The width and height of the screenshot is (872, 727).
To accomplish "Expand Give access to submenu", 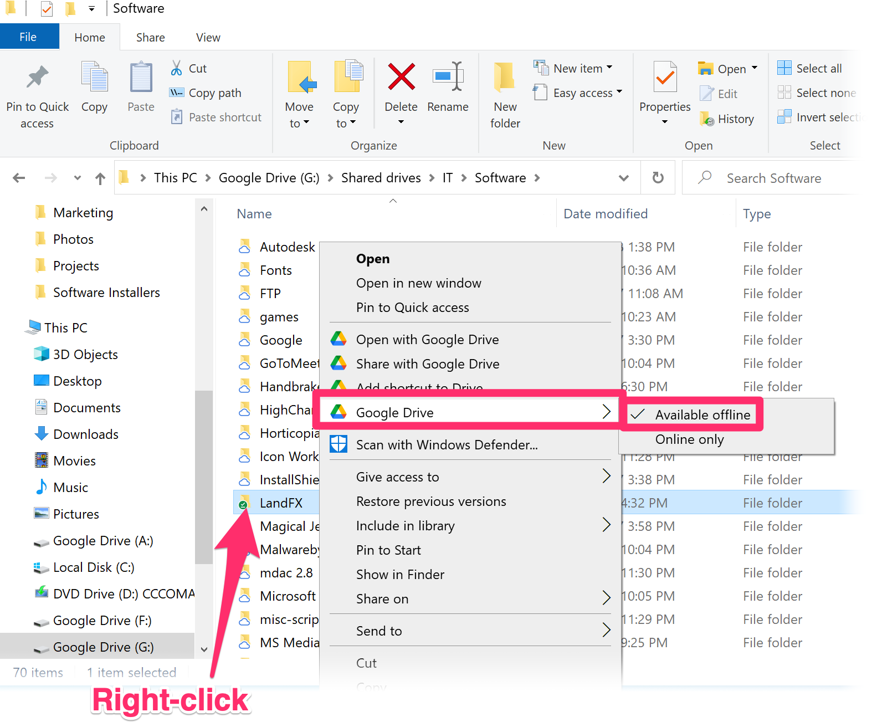I will tap(606, 476).
